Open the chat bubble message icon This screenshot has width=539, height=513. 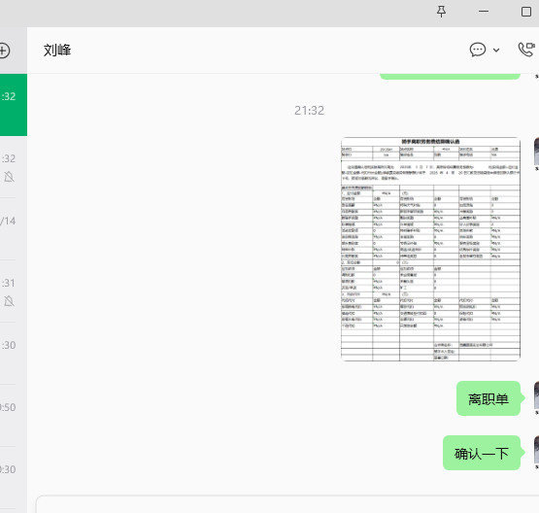[478, 50]
